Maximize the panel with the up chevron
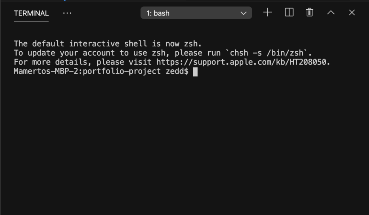The image size is (369, 215). point(331,13)
